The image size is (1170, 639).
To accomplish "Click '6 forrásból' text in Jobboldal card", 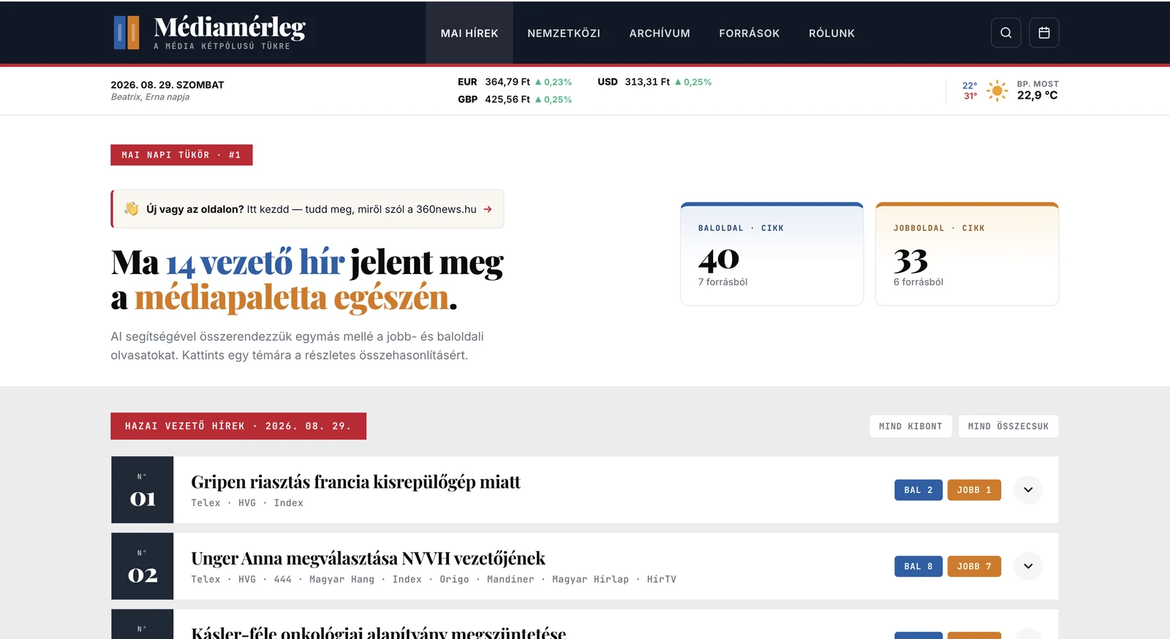I will coord(918,281).
